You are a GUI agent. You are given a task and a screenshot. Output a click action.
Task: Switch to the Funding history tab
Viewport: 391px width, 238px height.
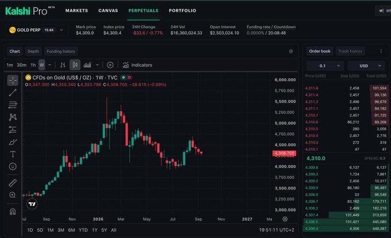tap(61, 51)
